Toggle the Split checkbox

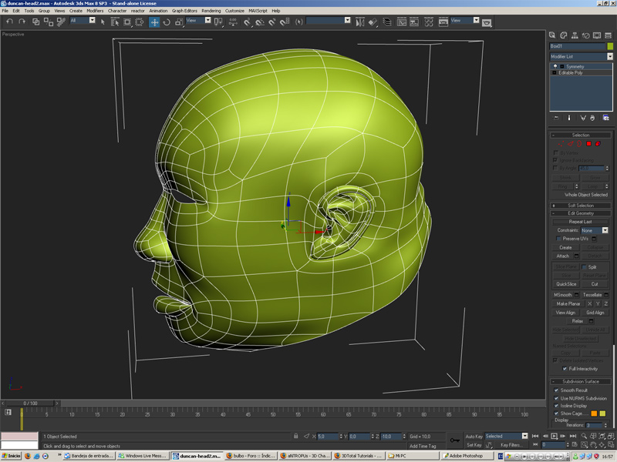[584, 266]
